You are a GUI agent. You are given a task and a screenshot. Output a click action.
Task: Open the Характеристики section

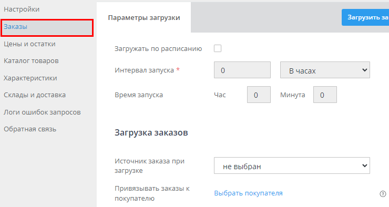click(30, 78)
